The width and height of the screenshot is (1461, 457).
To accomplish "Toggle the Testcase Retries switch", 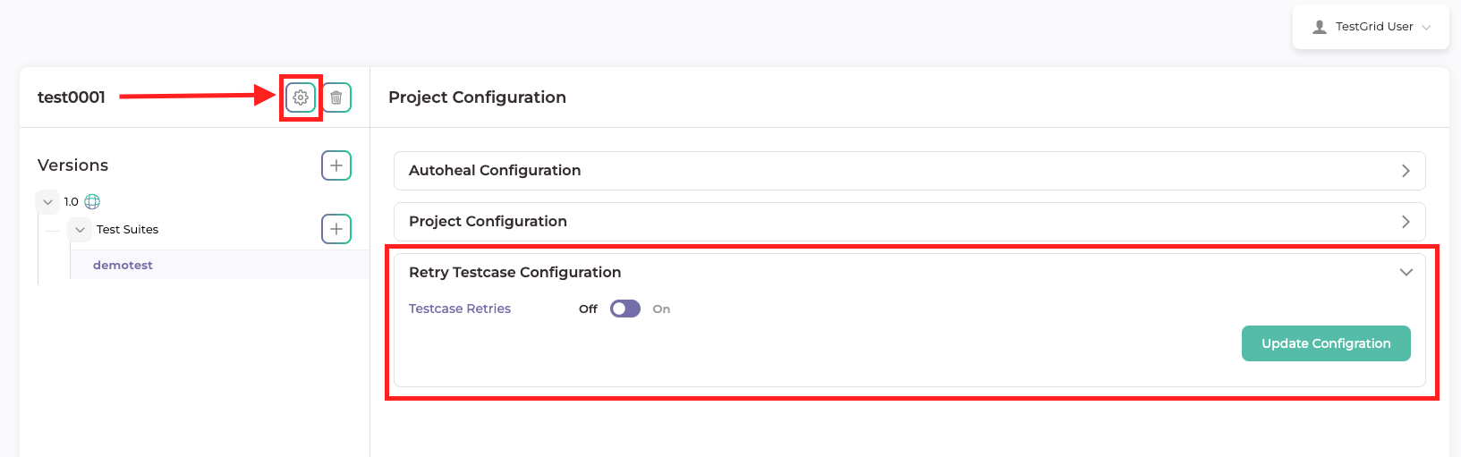I will (x=625, y=309).
